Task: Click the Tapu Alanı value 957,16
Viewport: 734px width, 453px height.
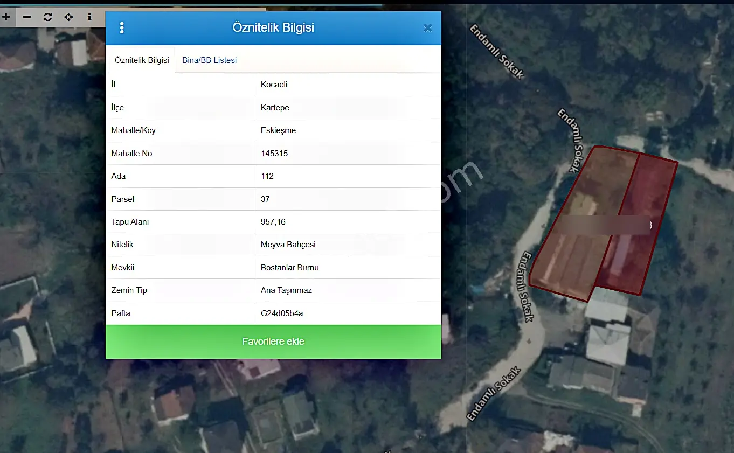Action: click(x=273, y=222)
